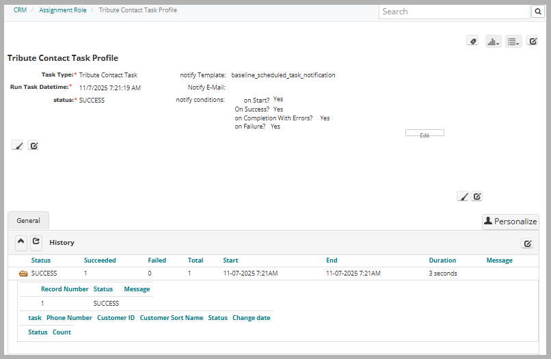Click the edit icon above Personalize

coord(476,196)
